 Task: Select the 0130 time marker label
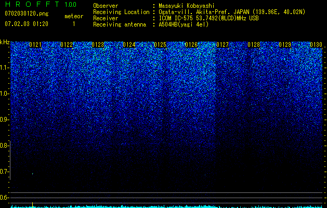point(316,45)
